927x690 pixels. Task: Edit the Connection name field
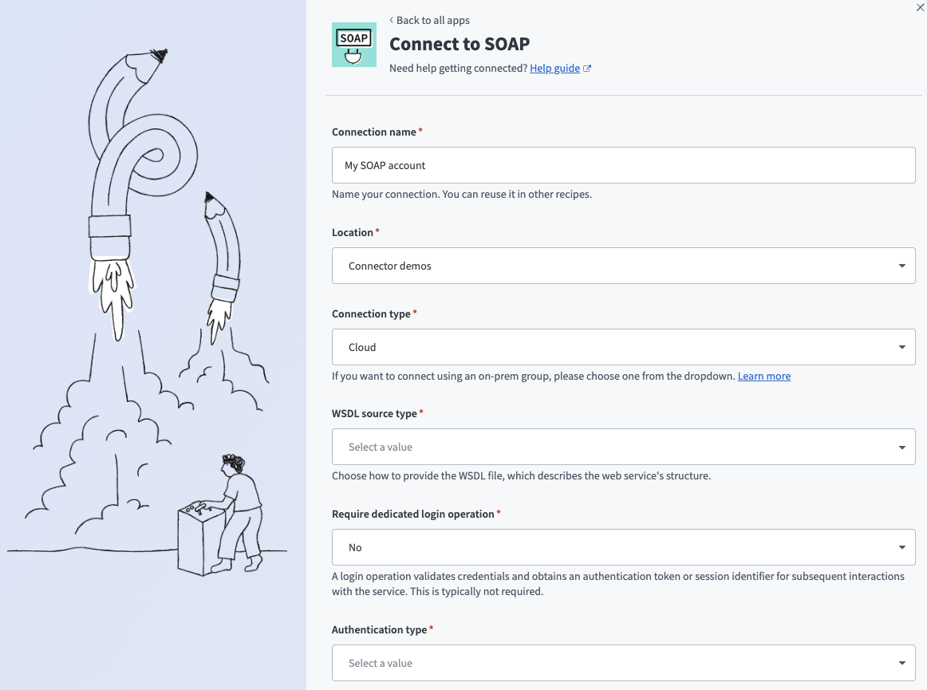click(624, 165)
